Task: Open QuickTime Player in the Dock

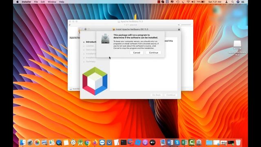Action: [59, 143]
